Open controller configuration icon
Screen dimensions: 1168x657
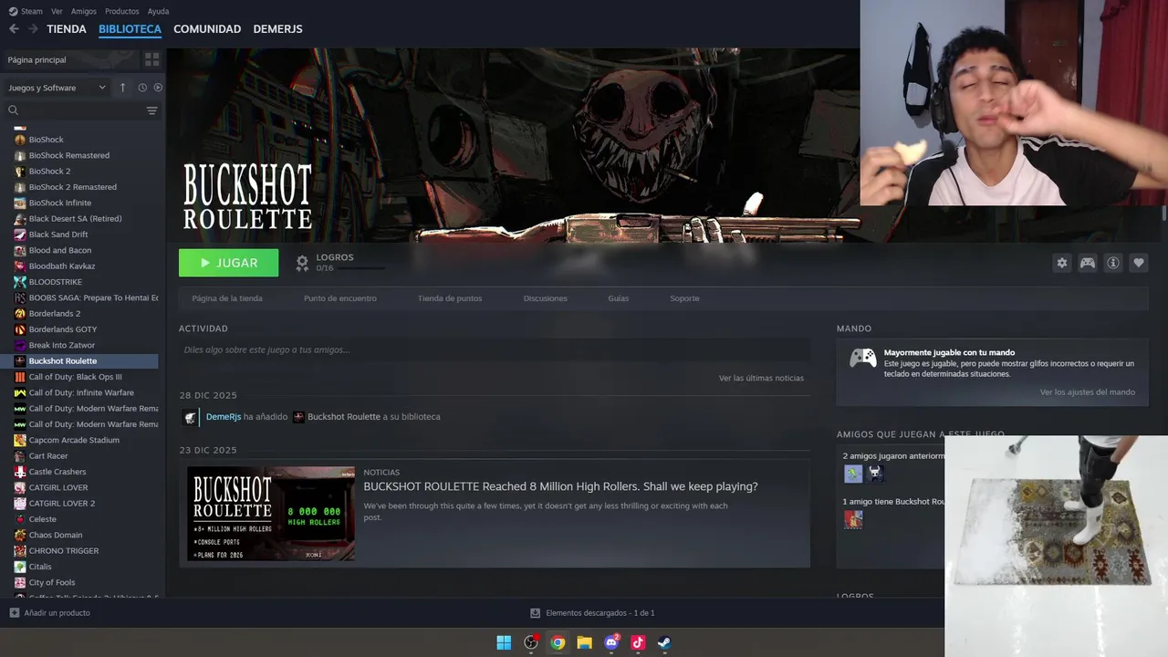coord(1088,263)
